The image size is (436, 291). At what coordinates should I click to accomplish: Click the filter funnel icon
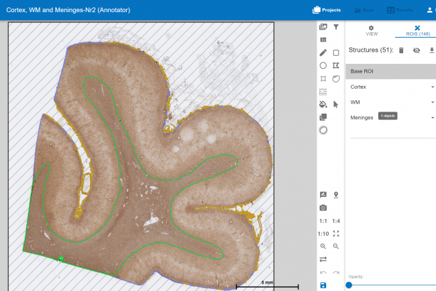click(x=336, y=27)
